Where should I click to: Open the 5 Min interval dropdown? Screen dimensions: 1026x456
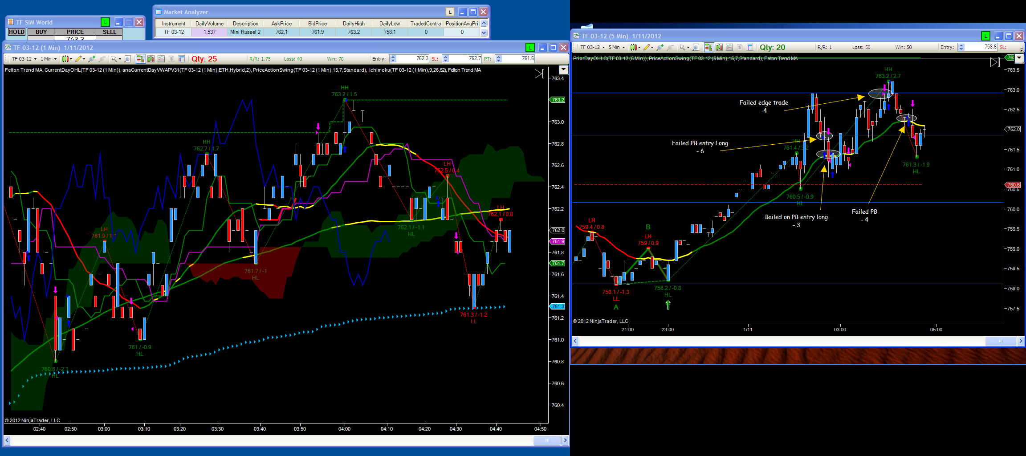[x=617, y=47]
